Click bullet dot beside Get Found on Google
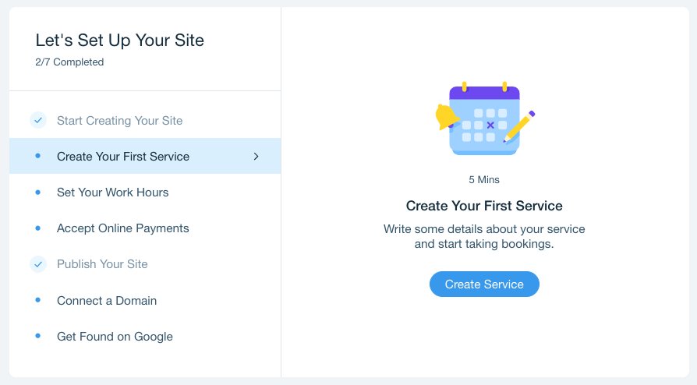 coord(37,336)
